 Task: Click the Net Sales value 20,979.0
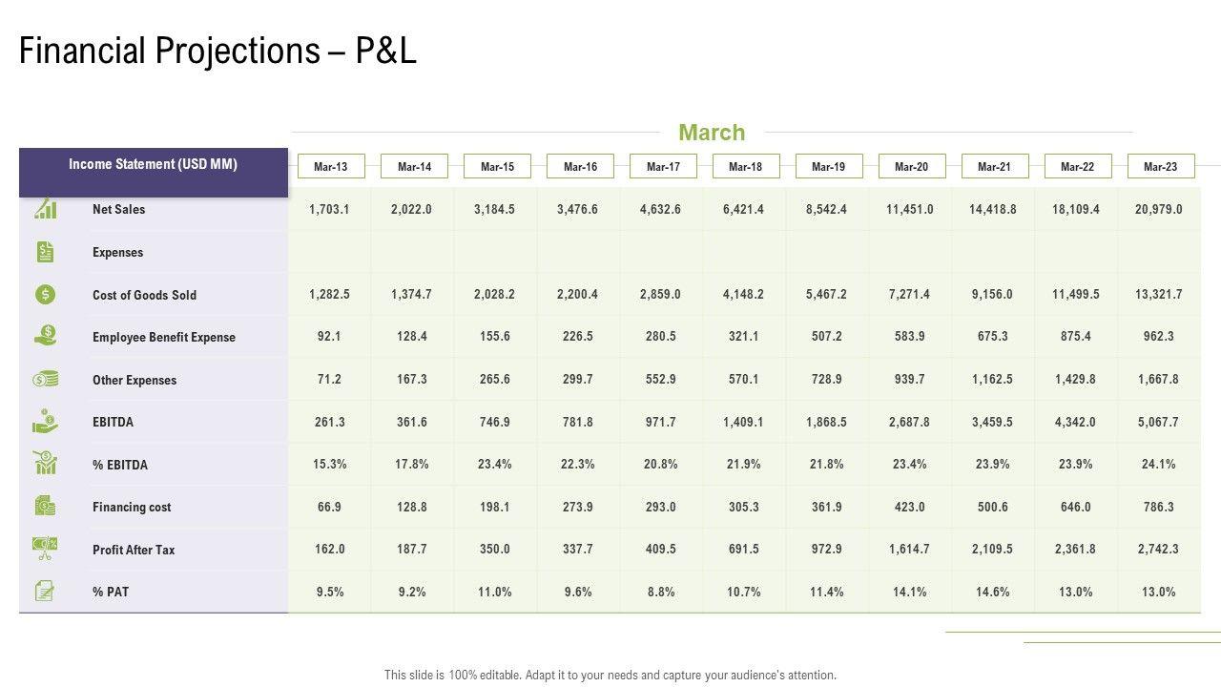click(x=1159, y=209)
